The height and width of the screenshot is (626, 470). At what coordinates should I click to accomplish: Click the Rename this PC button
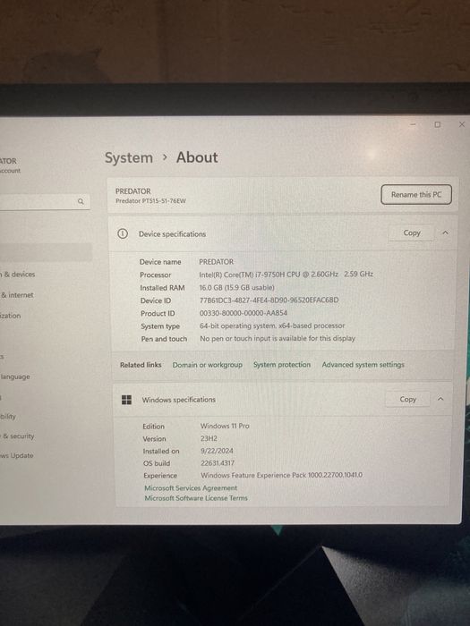pos(416,194)
